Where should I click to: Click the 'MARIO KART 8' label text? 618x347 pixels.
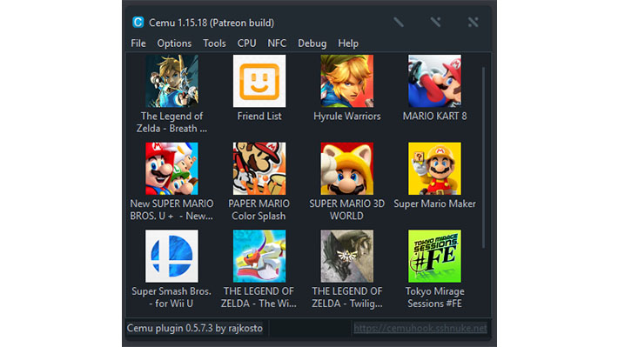[434, 117]
